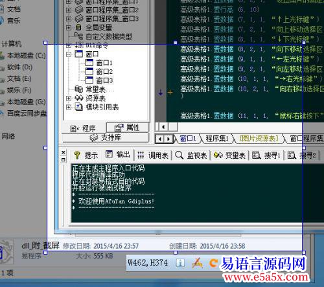Click the 输出 tab's document icon

pos(109,154)
